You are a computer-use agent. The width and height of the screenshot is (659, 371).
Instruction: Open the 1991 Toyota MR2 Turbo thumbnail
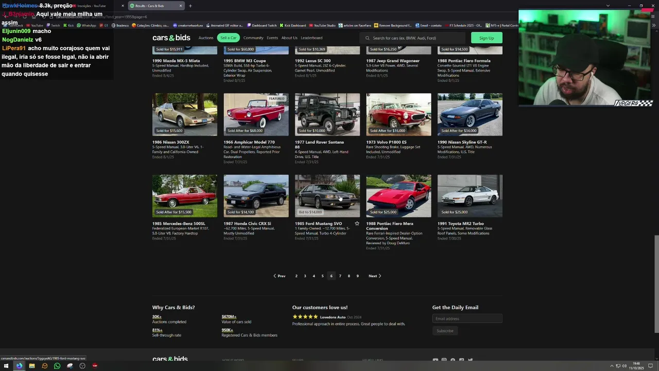[470, 196]
